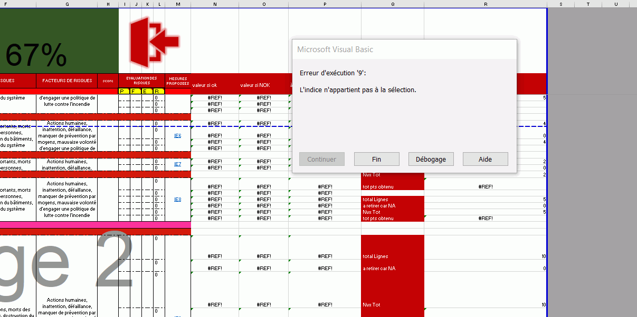637x317 pixels.
Task: Follow the IE6 hyperlink
Action: point(178,136)
